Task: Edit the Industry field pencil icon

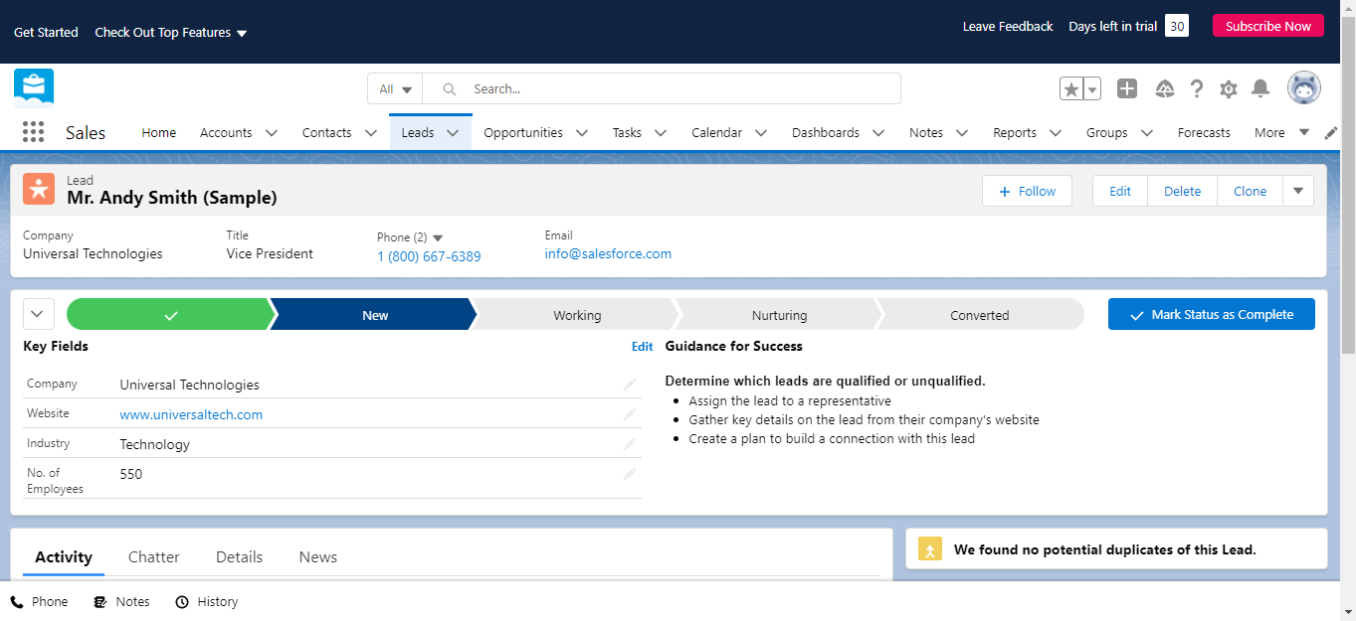Action: tap(629, 444)
